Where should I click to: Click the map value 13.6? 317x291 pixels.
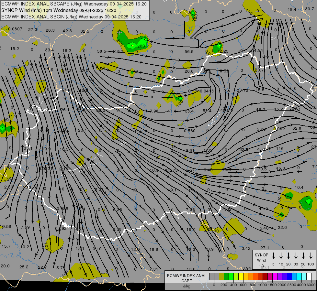pyautogui.click(x=191, y=269)
